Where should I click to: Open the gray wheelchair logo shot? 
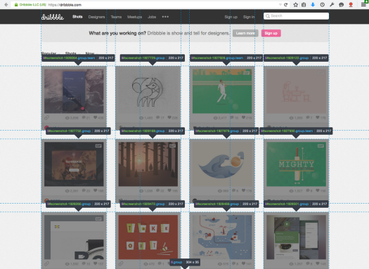coord(74,237)
